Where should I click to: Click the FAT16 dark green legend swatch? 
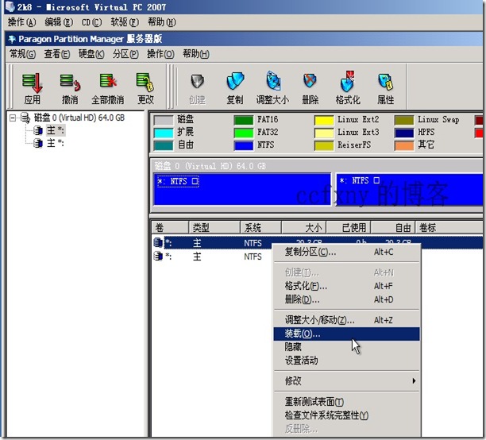[x=243, y=120]
